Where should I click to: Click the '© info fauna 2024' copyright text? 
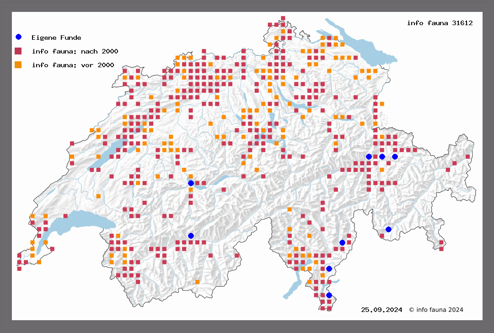pos(436,310)
